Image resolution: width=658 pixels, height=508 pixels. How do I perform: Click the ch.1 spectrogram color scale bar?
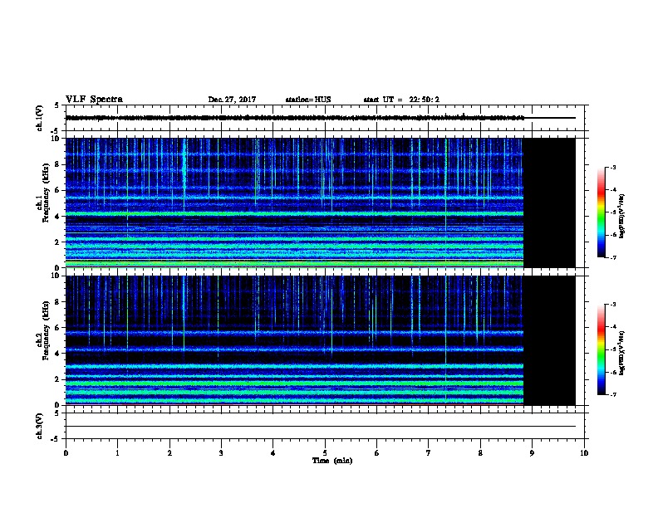[x=601, y=212]
